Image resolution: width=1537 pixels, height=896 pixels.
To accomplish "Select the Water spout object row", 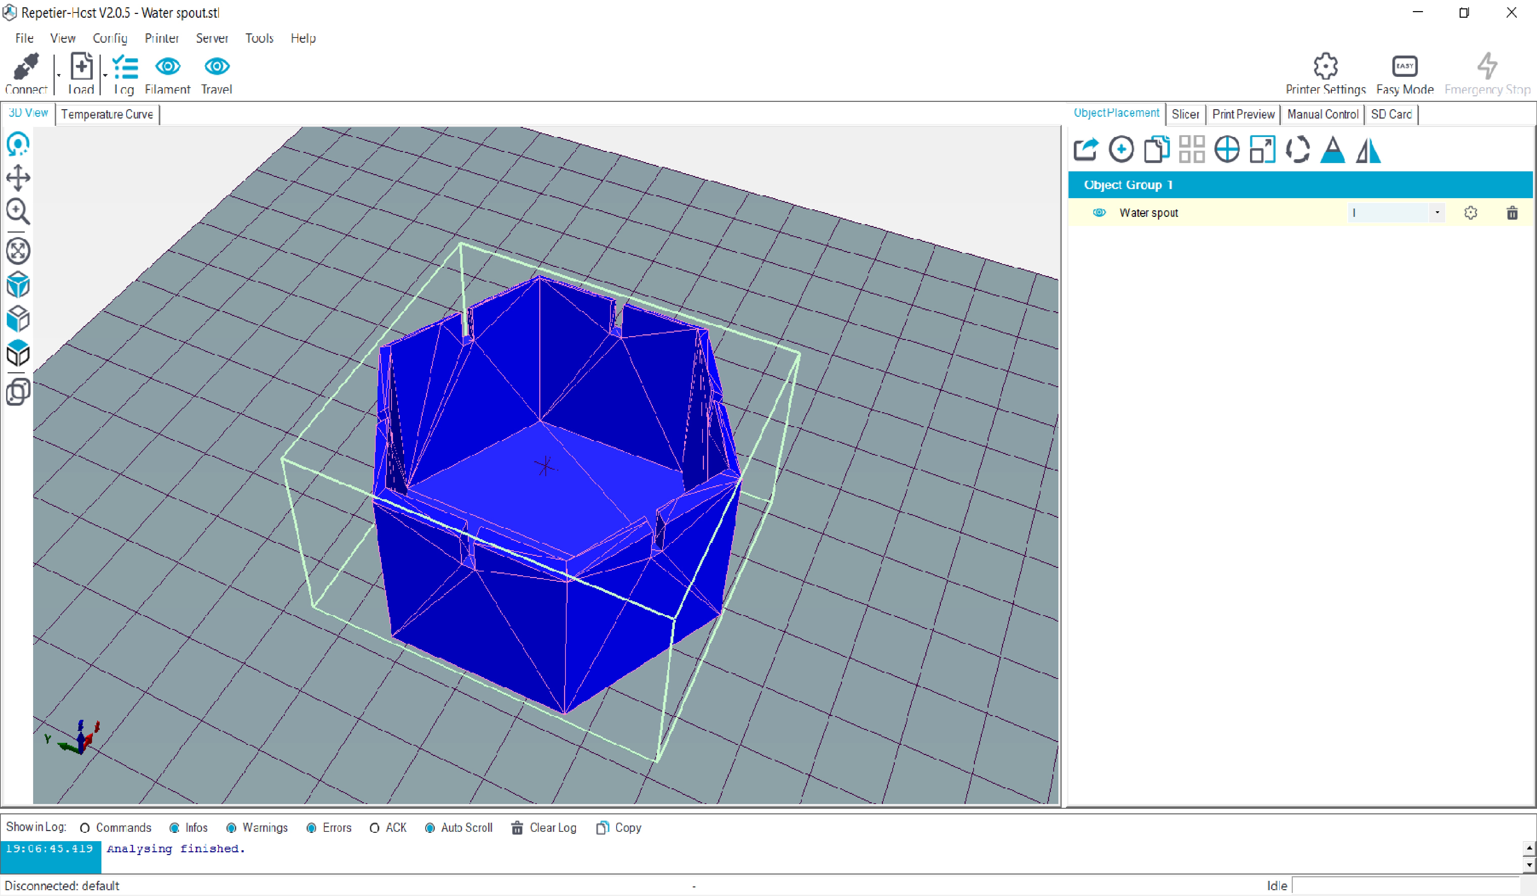I will tap(1300, 213).
